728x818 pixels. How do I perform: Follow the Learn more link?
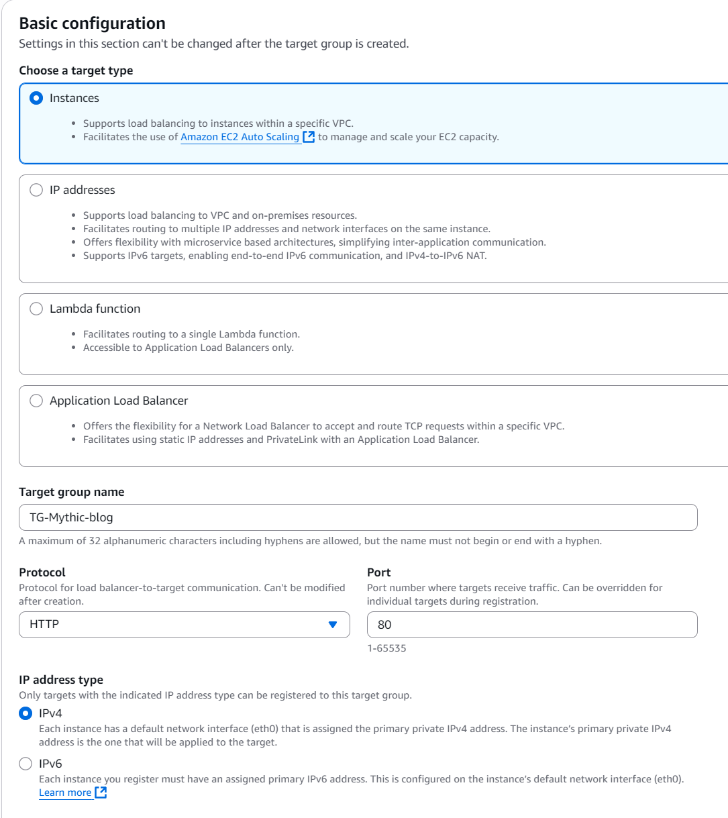tap(65, 793)
